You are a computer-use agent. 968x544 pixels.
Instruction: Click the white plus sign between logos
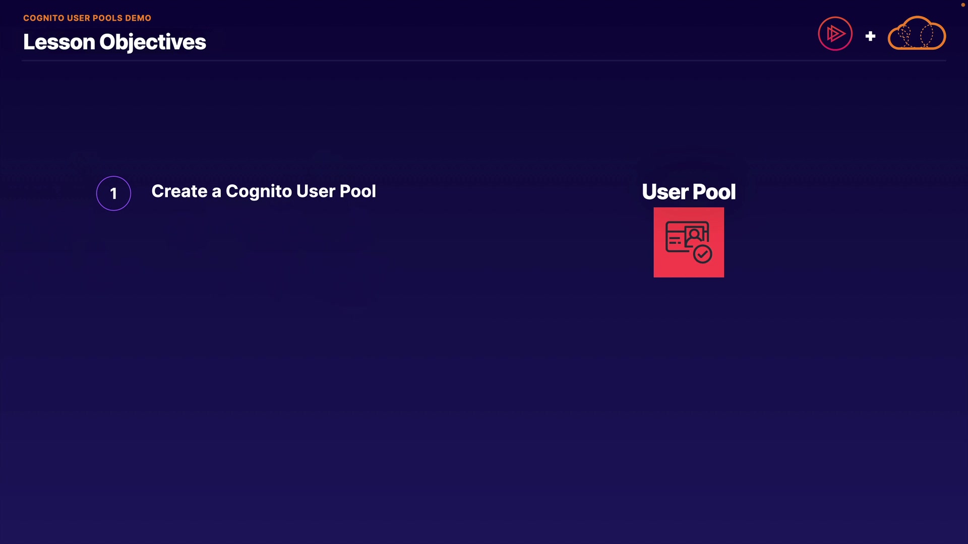click(x=870, y=36)
